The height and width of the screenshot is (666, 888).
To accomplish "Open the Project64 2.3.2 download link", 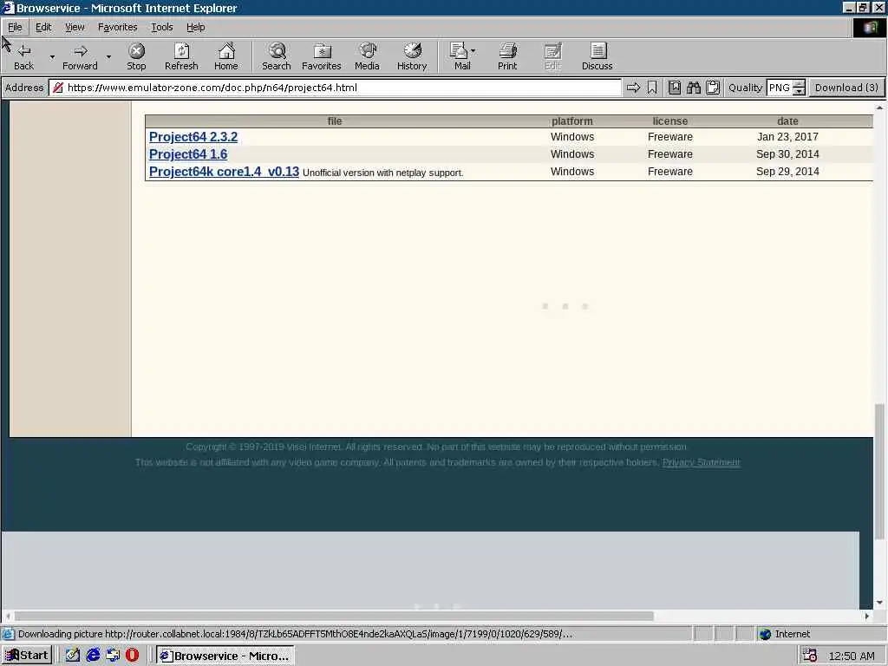I will (x=193, y=137).
